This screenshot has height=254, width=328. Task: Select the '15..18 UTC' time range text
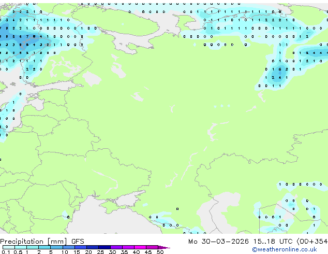(273, 242)
